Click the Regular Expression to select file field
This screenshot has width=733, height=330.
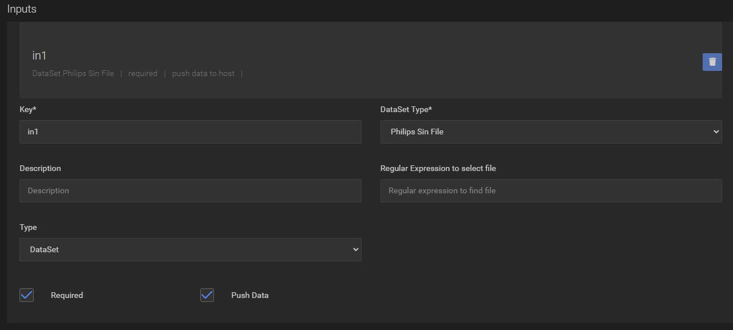pos(551,190)
